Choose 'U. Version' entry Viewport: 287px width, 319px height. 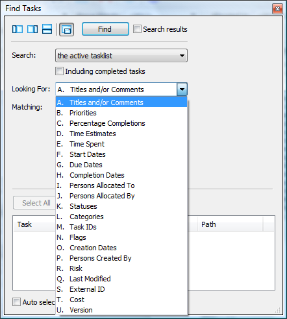tap(121, 310)
